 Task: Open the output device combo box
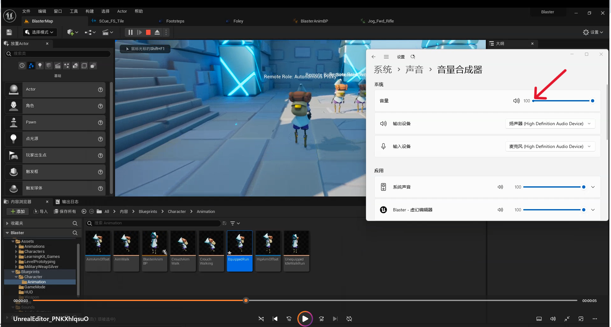(550, 124)
